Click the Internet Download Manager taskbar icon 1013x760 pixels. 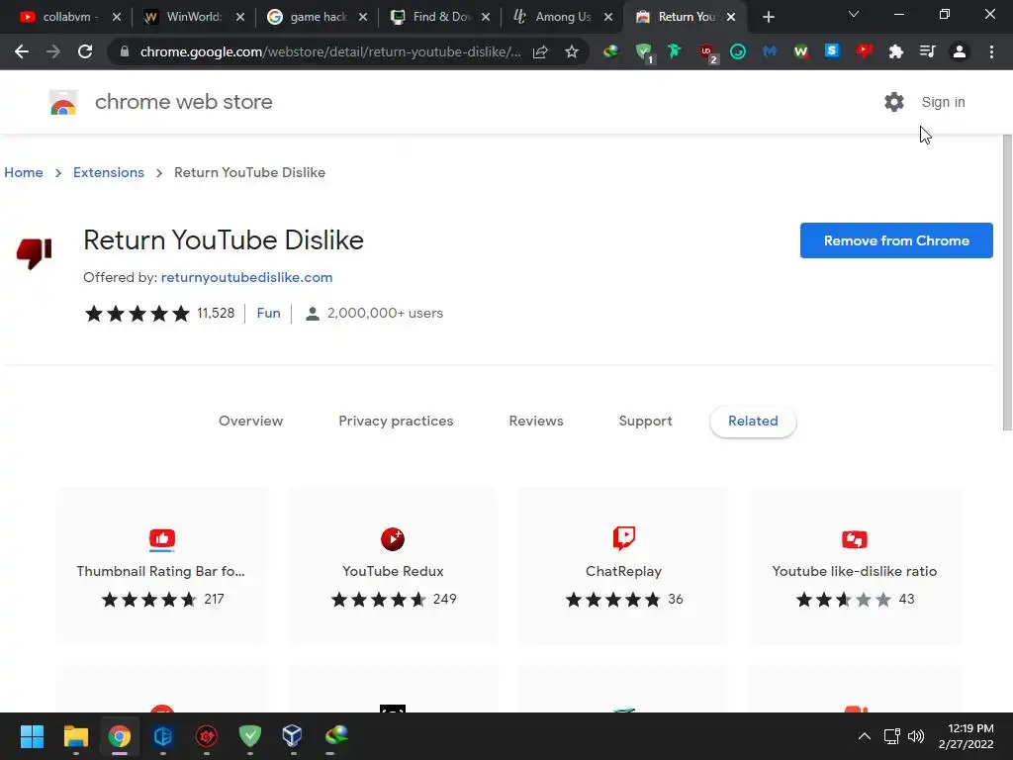coord(336,735)
